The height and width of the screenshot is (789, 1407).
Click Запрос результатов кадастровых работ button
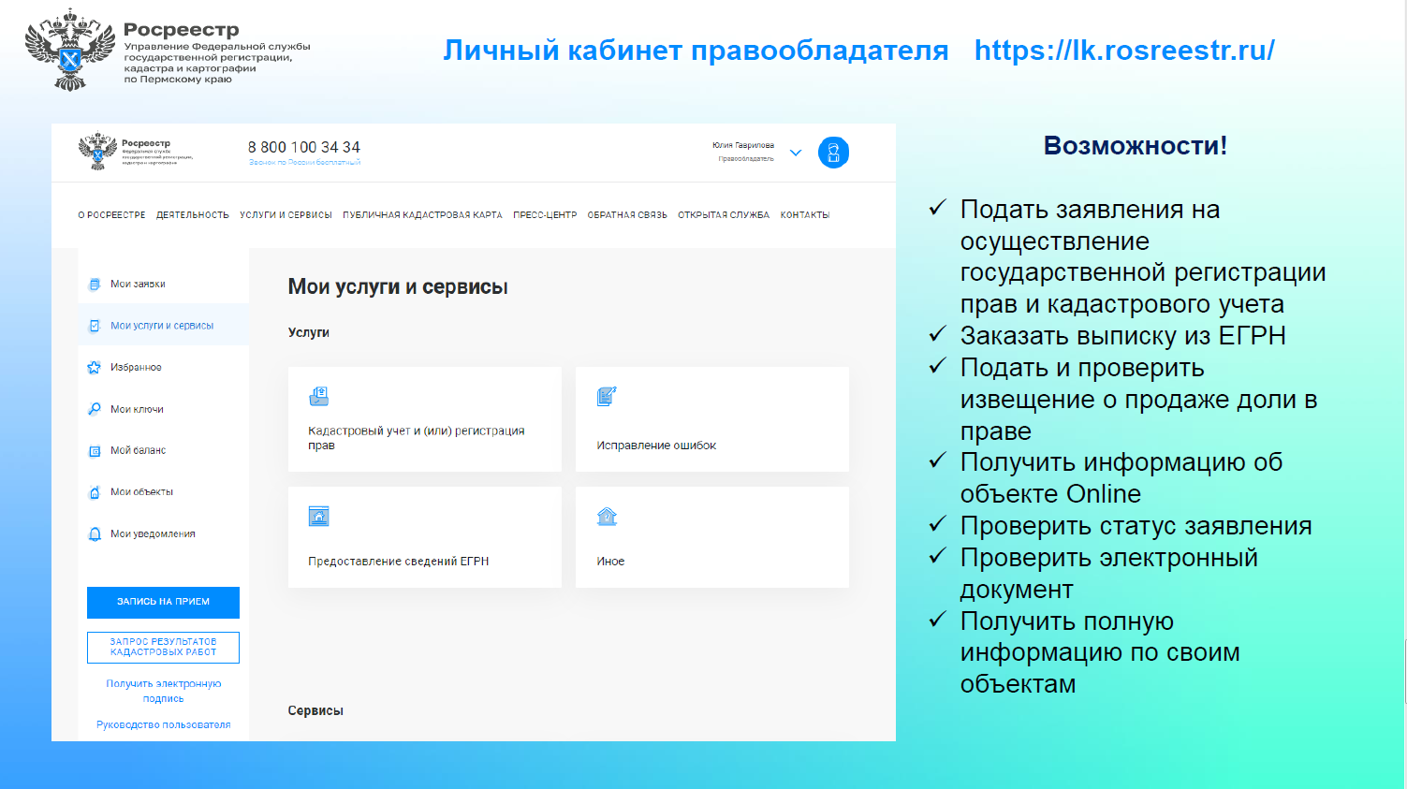pyautogui.click(x=163, y=648)
